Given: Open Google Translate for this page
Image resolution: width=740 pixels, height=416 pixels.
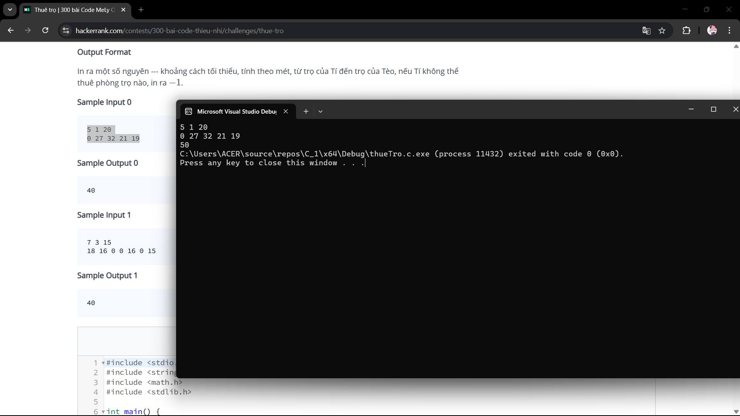Looking at the screenshot, I should click(x=646, y=30).
